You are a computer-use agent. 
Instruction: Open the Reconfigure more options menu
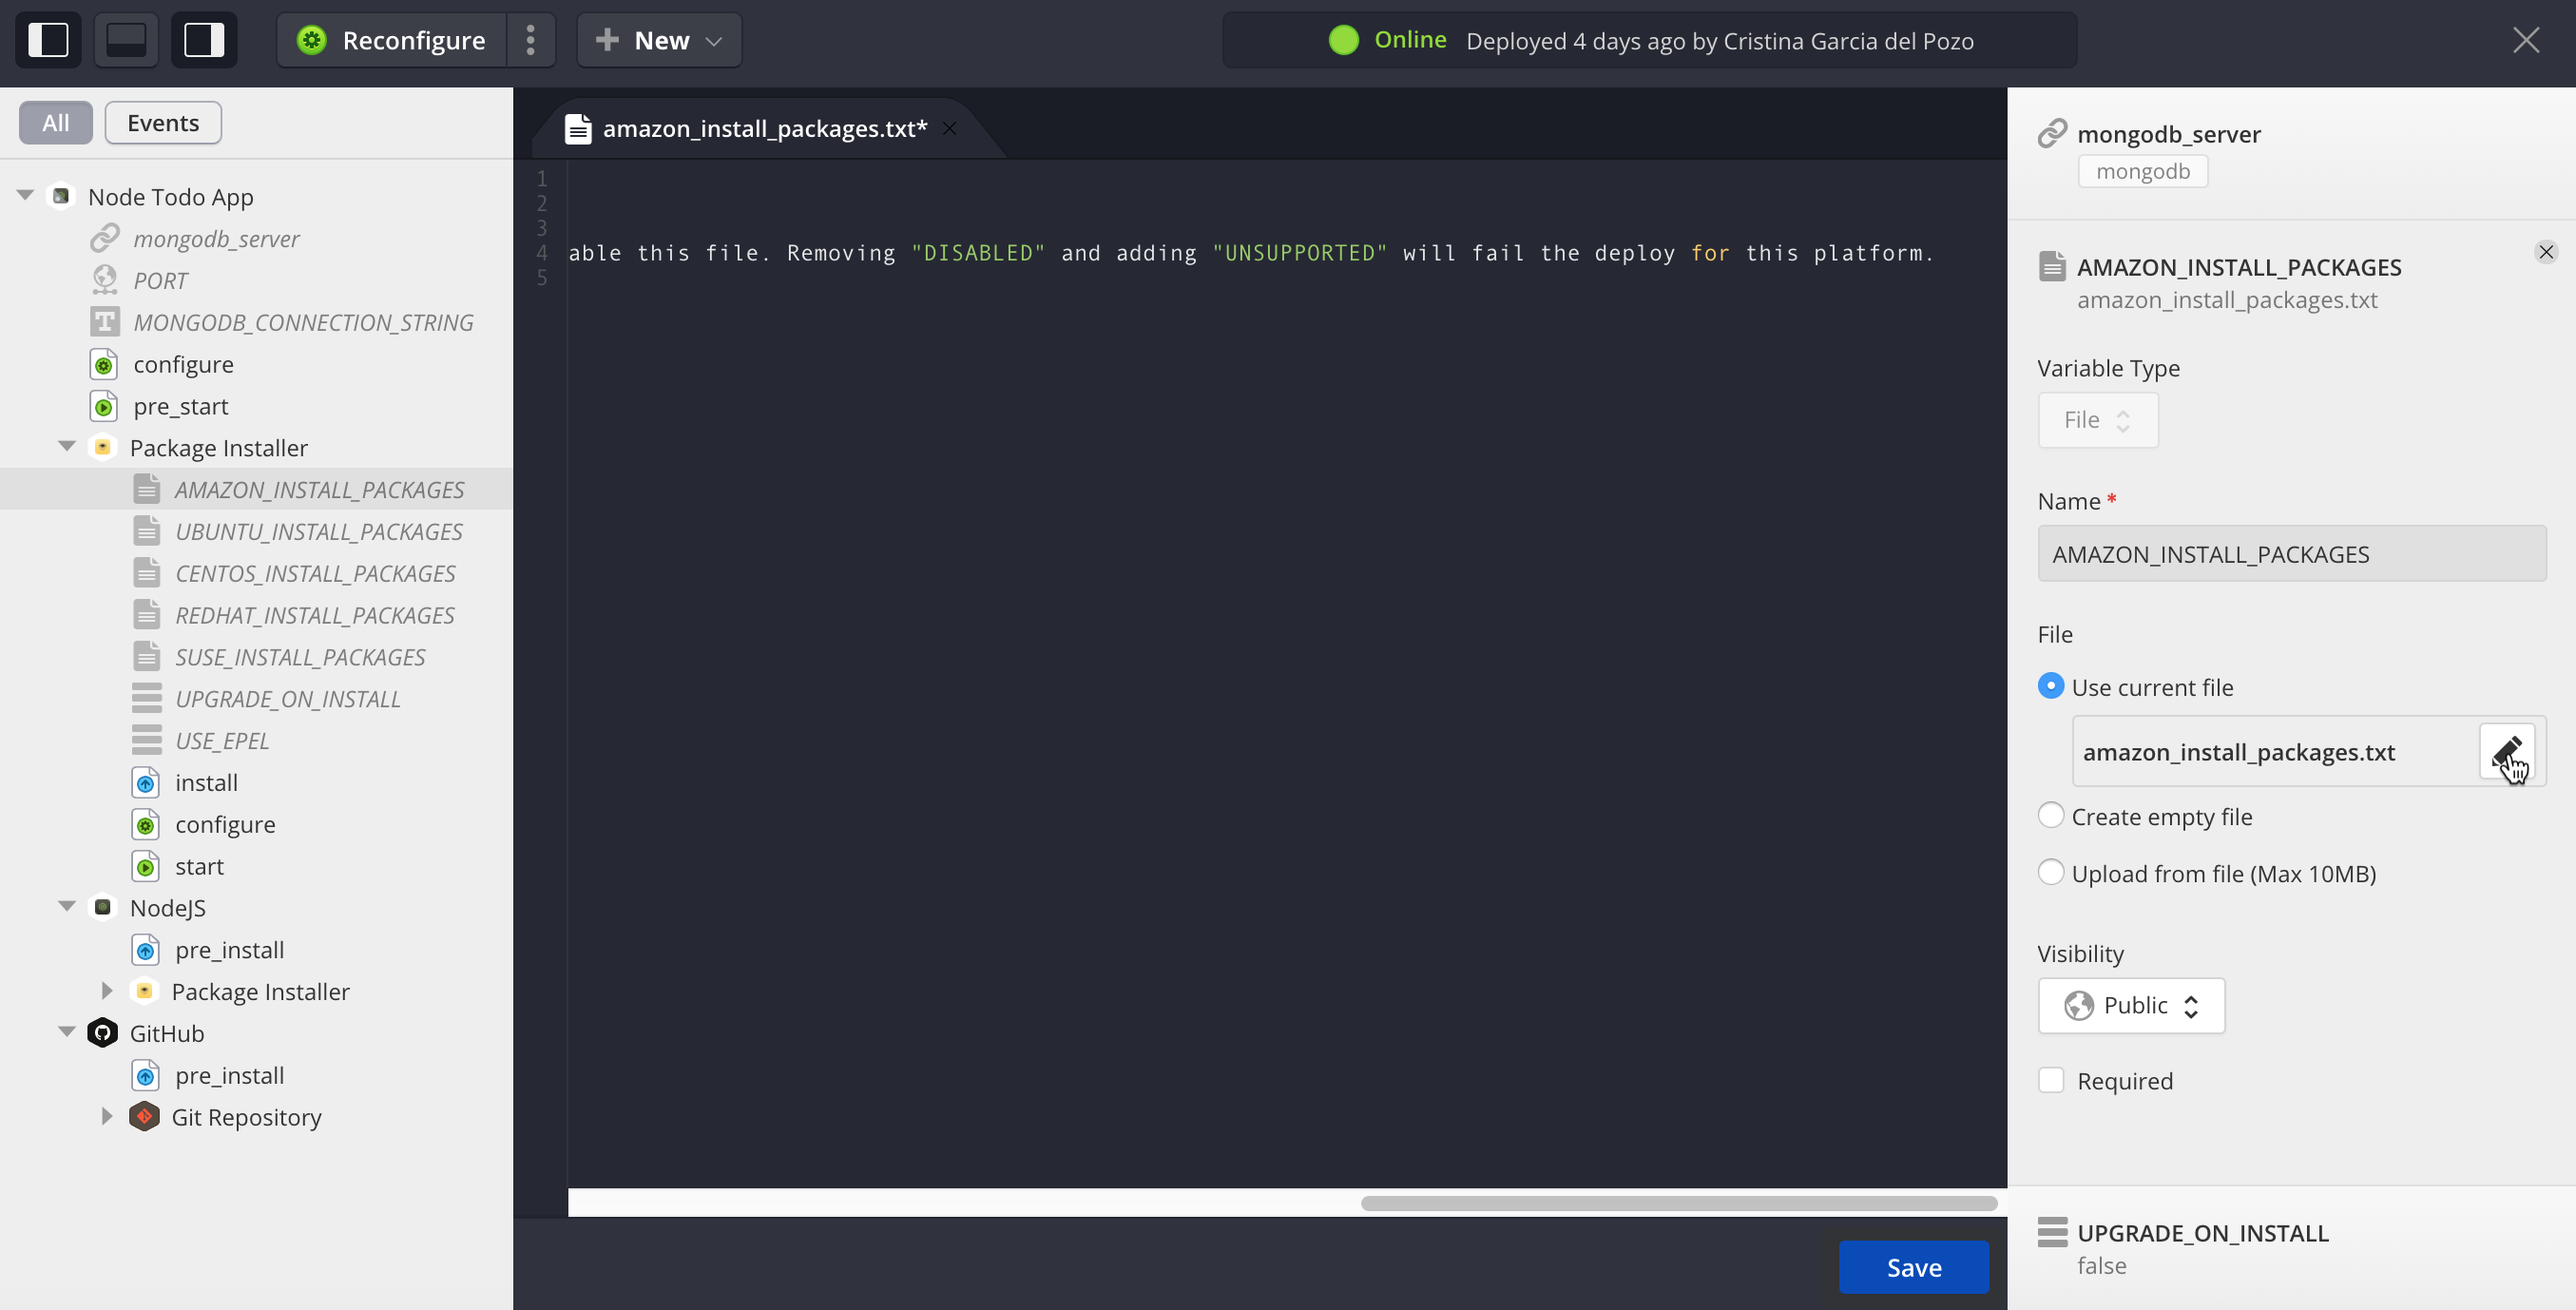[531, 40]
